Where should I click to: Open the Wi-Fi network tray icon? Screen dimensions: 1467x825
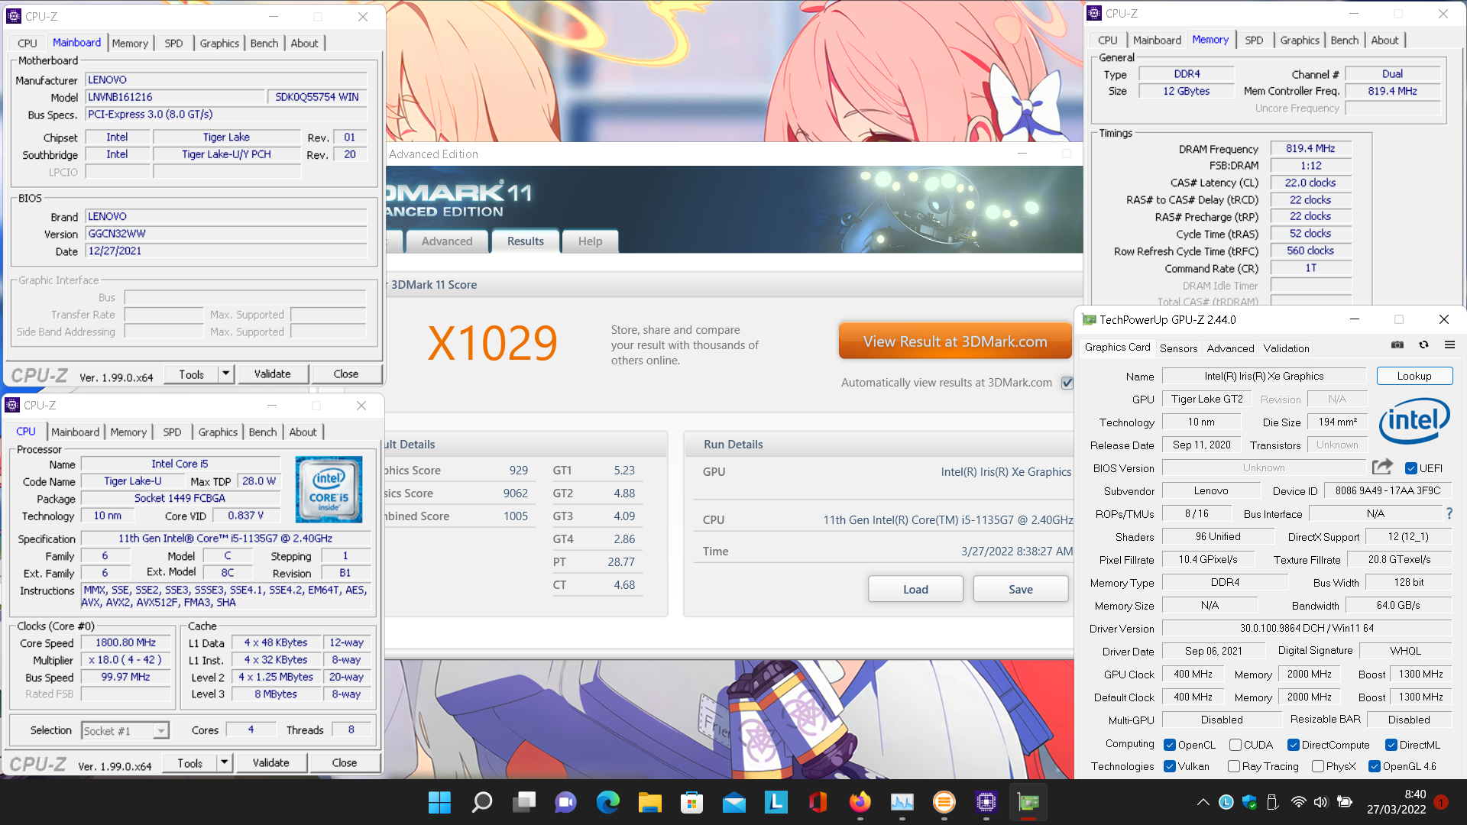pyautogui.click(x=1298, y=802)
